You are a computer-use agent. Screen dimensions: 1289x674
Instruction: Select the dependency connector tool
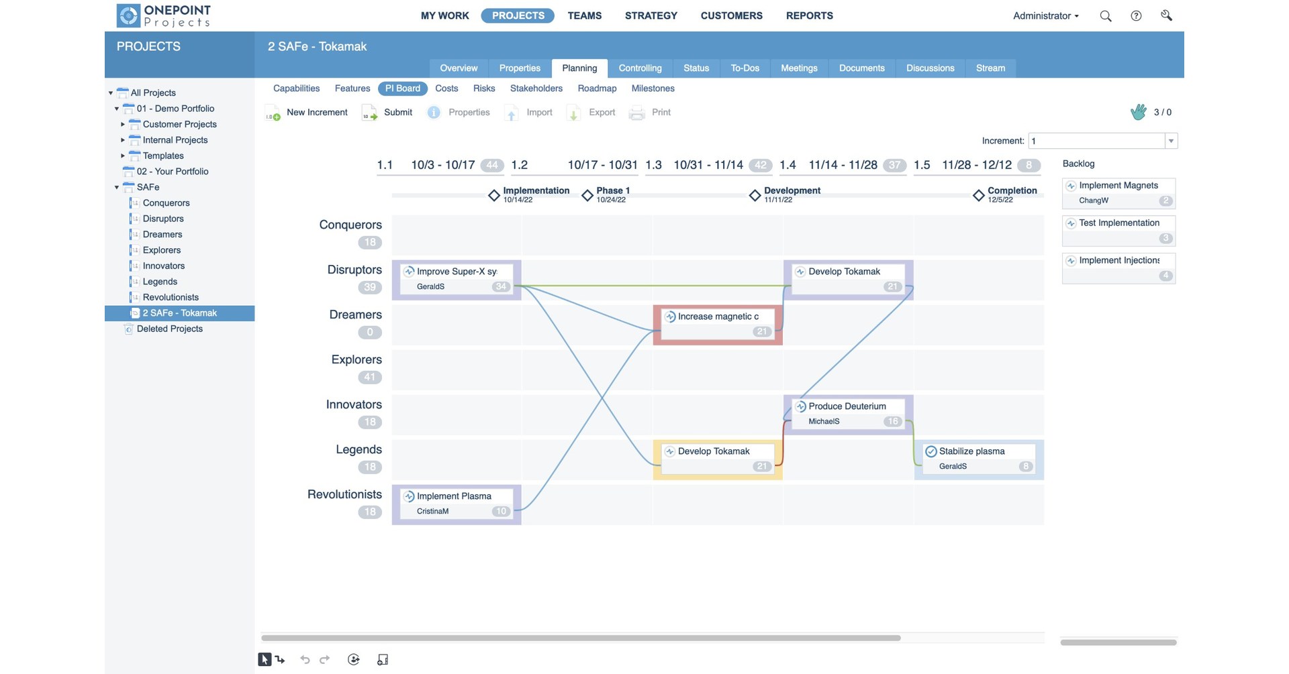click(x=280, y=659)
